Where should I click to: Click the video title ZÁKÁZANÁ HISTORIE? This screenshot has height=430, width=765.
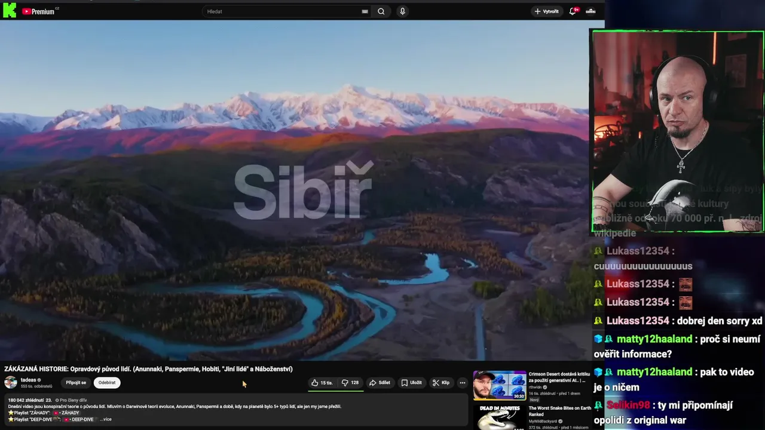point(148,369)
